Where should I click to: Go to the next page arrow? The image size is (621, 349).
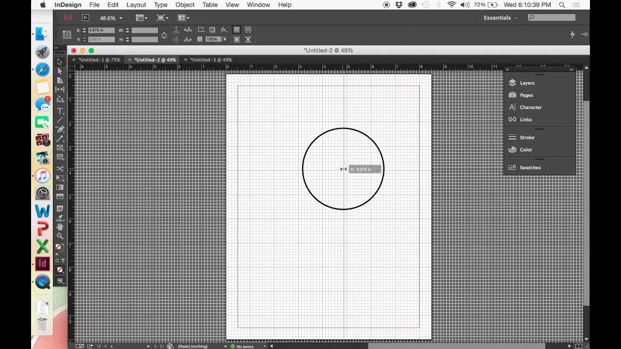click(156, 346)
